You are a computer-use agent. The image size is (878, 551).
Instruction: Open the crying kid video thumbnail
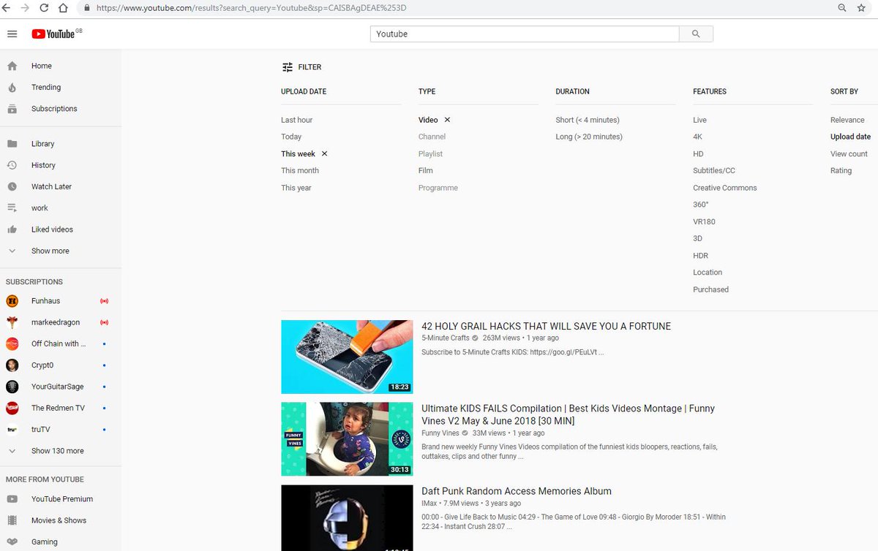347,439
